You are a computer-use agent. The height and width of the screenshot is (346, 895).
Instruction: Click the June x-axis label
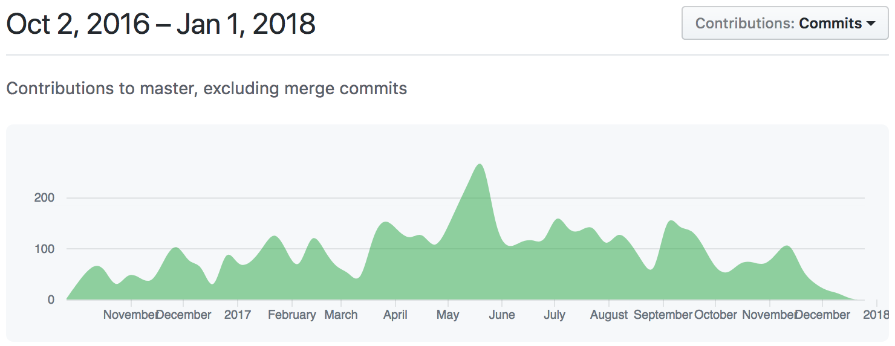tap(502, 315)
